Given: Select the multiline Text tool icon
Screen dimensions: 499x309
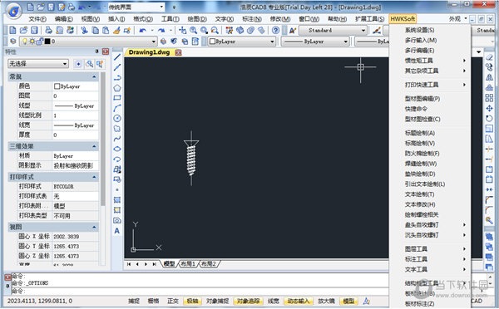Looking at the screenshot, I should [117, 231].
